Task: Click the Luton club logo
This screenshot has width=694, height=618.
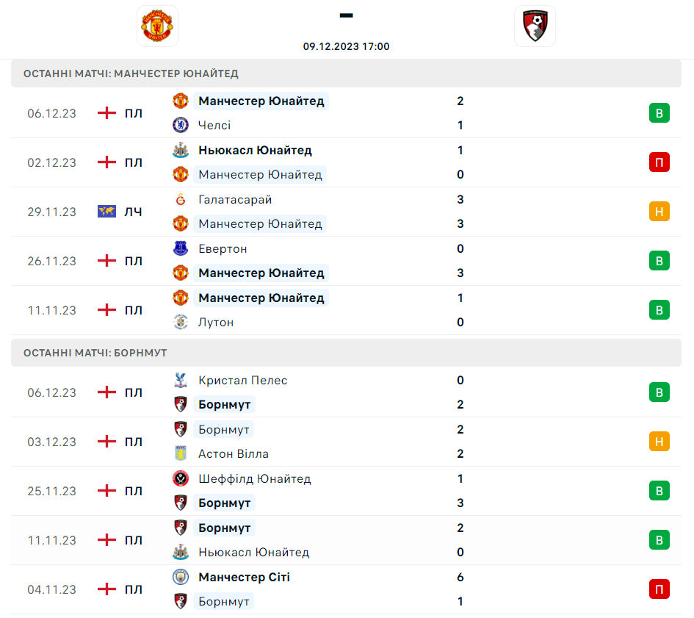Action: 181,322
